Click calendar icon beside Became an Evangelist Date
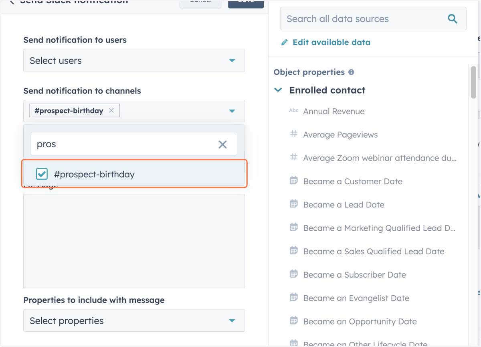Viewport: 481px width, 347px height. click(x=294, y=297)
